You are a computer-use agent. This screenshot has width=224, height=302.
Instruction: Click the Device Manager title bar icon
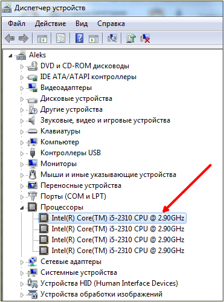7,8
